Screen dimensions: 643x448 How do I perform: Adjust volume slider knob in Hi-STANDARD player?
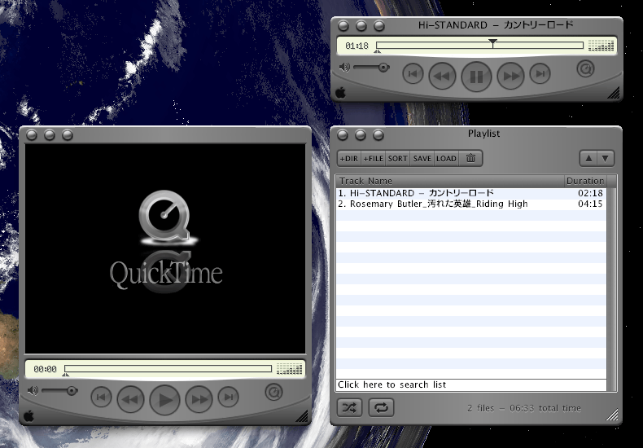pos(383,68)
